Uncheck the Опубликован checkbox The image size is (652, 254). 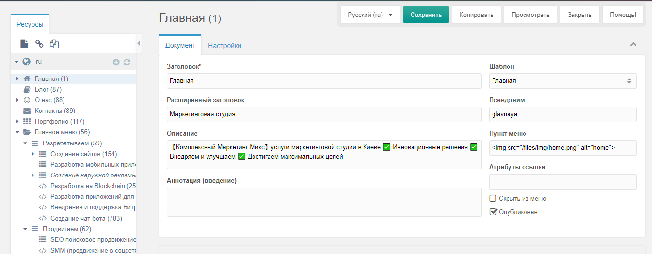point(493,212)
